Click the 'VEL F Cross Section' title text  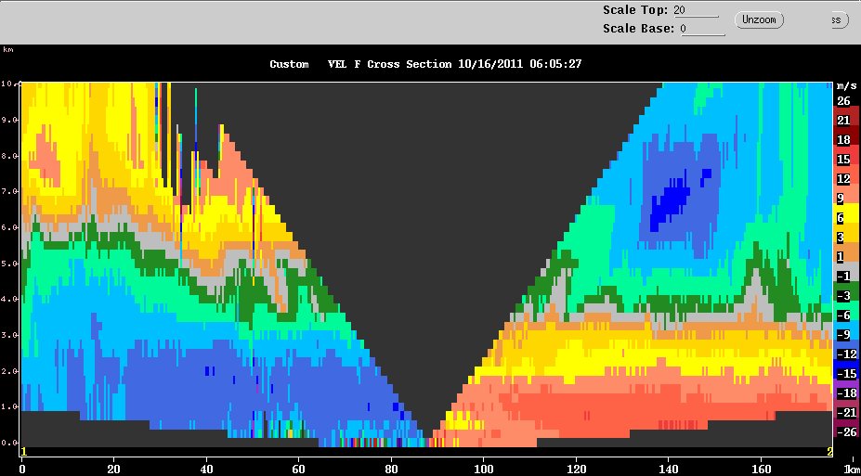point(389,64)
